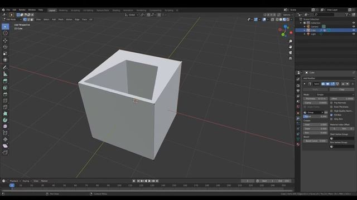Select the Spin tool
This screenshot has height=200, width=357.
coord(5,120)
